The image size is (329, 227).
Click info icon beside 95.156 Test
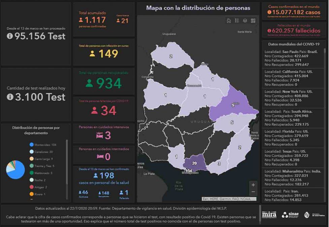(10, 36)
